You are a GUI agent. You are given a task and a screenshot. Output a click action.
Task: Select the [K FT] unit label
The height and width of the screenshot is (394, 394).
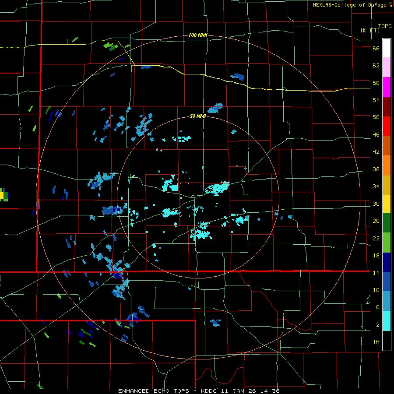(370, 30)
